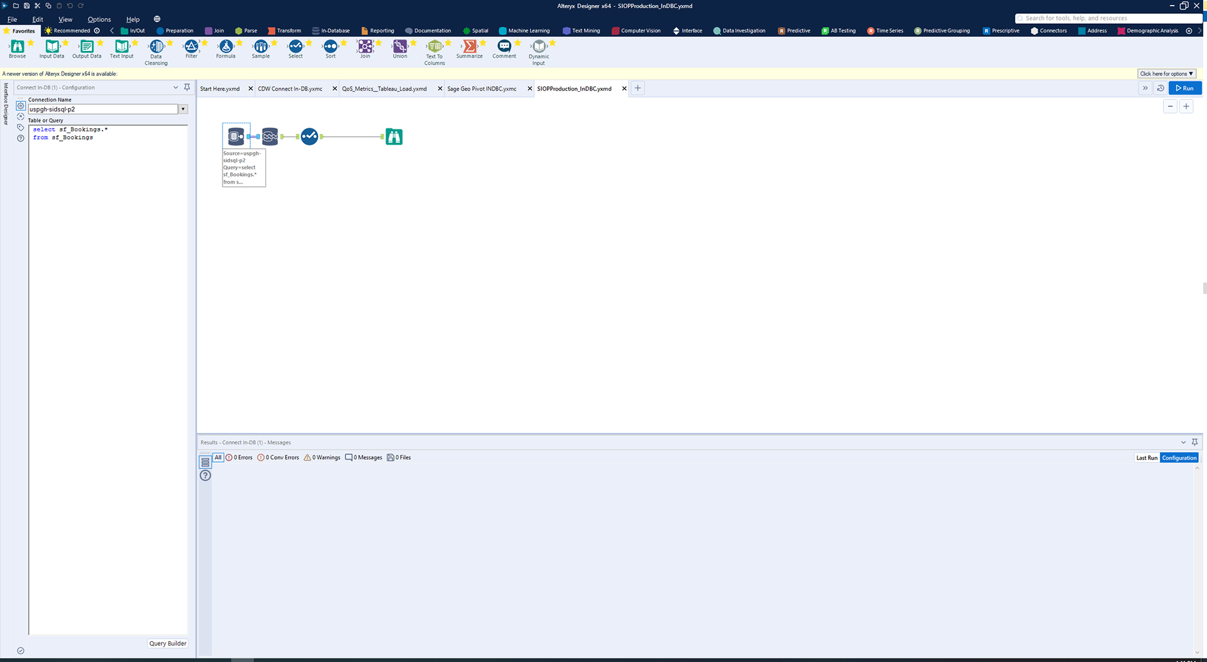Screen dimensions: 1207x662
Task: Toggle the 0 Files filter
Action: click(399, 458)
